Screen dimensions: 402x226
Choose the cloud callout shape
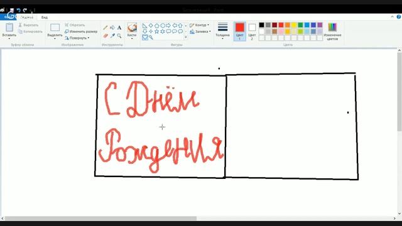click(180, 31)
